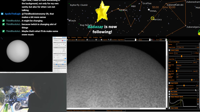Click the Auto button for Turbo USB
The image size is (200, 112).
[x=194, y=71]
